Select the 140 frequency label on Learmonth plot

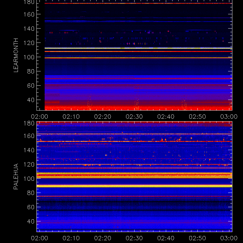pos(29,29)
